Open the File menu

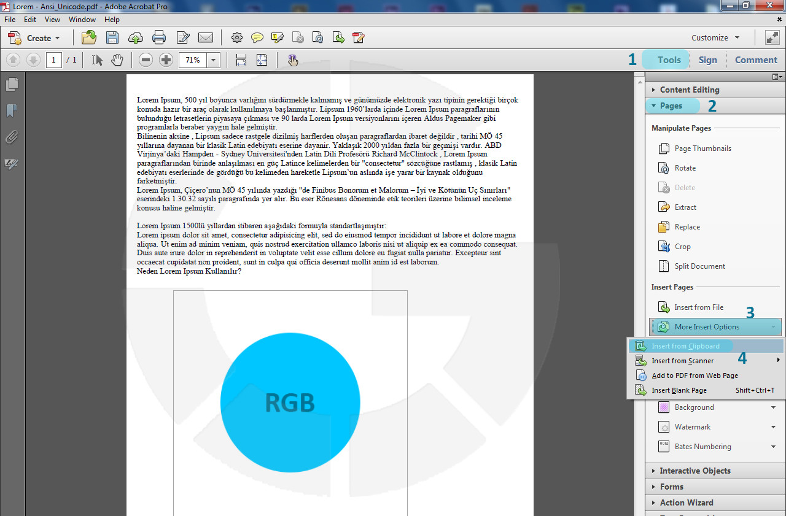[x=10, y=20]
